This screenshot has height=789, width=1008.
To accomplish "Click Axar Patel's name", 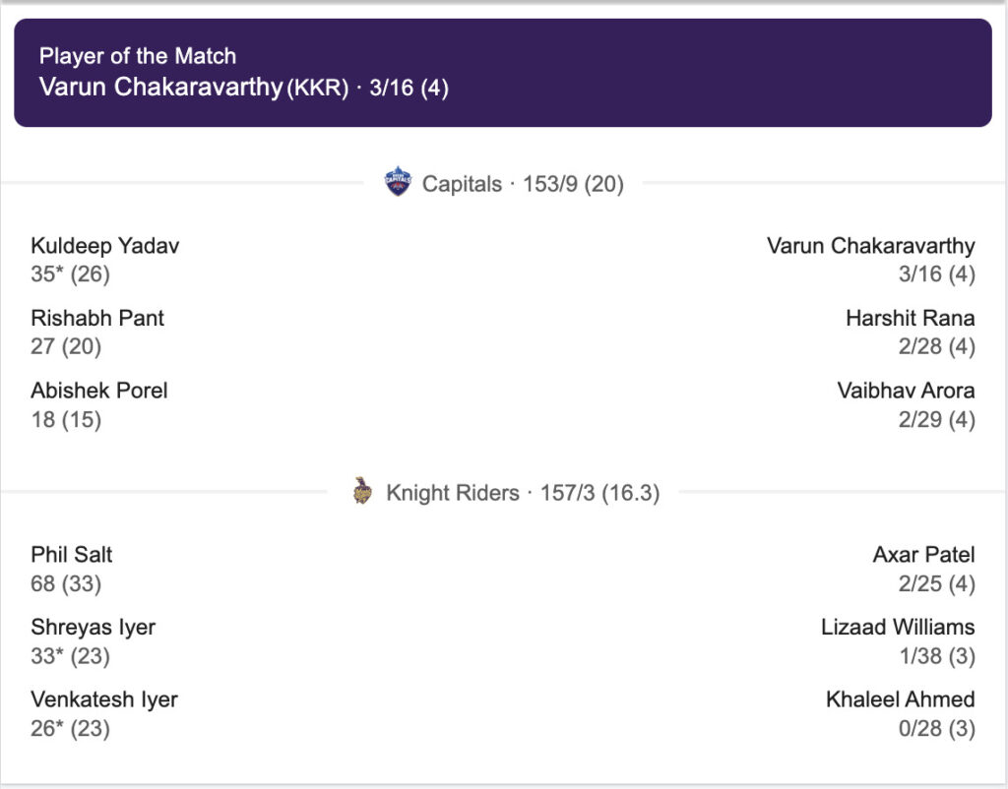I will point(923,555).
